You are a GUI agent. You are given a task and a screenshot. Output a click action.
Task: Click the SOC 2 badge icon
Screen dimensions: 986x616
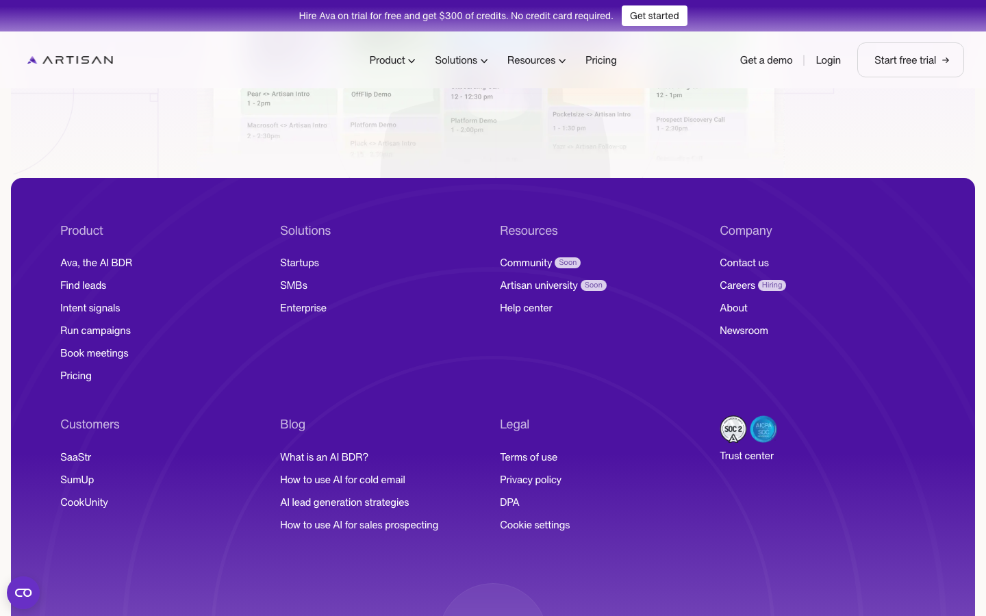tap(733, 429)
